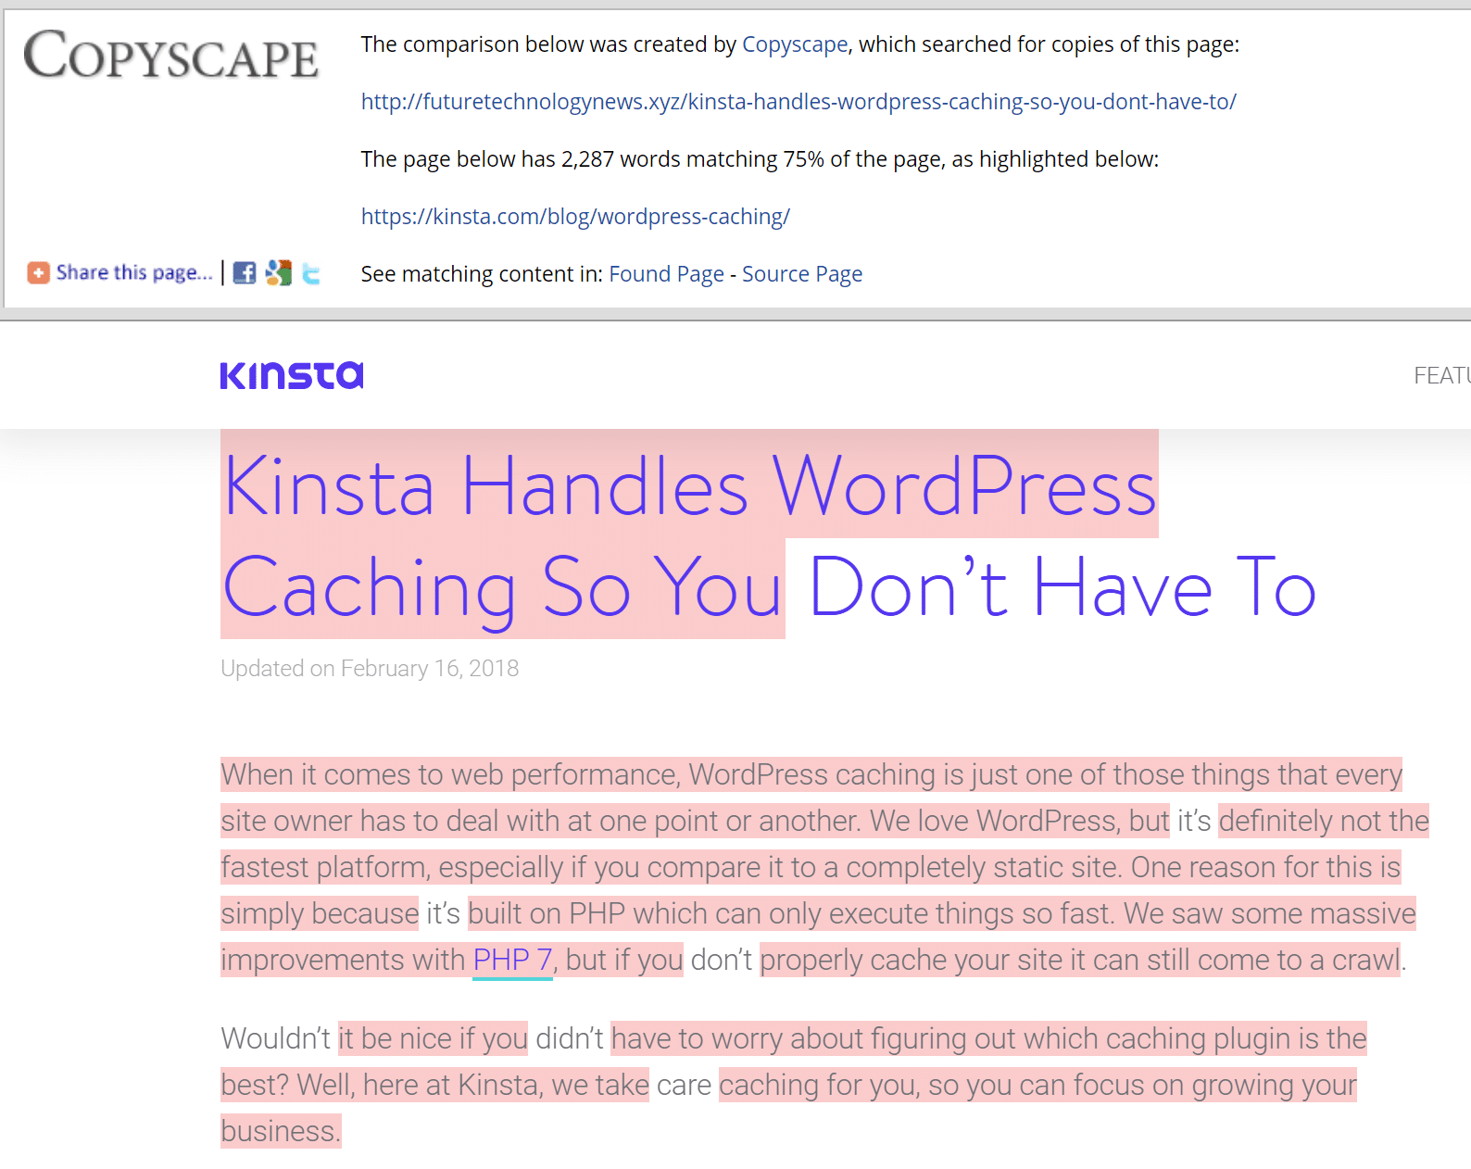The image size is (1471, 1169).
Task: Click the Copyscape logo
Action: pyautogui.click(x=171, y=56)
